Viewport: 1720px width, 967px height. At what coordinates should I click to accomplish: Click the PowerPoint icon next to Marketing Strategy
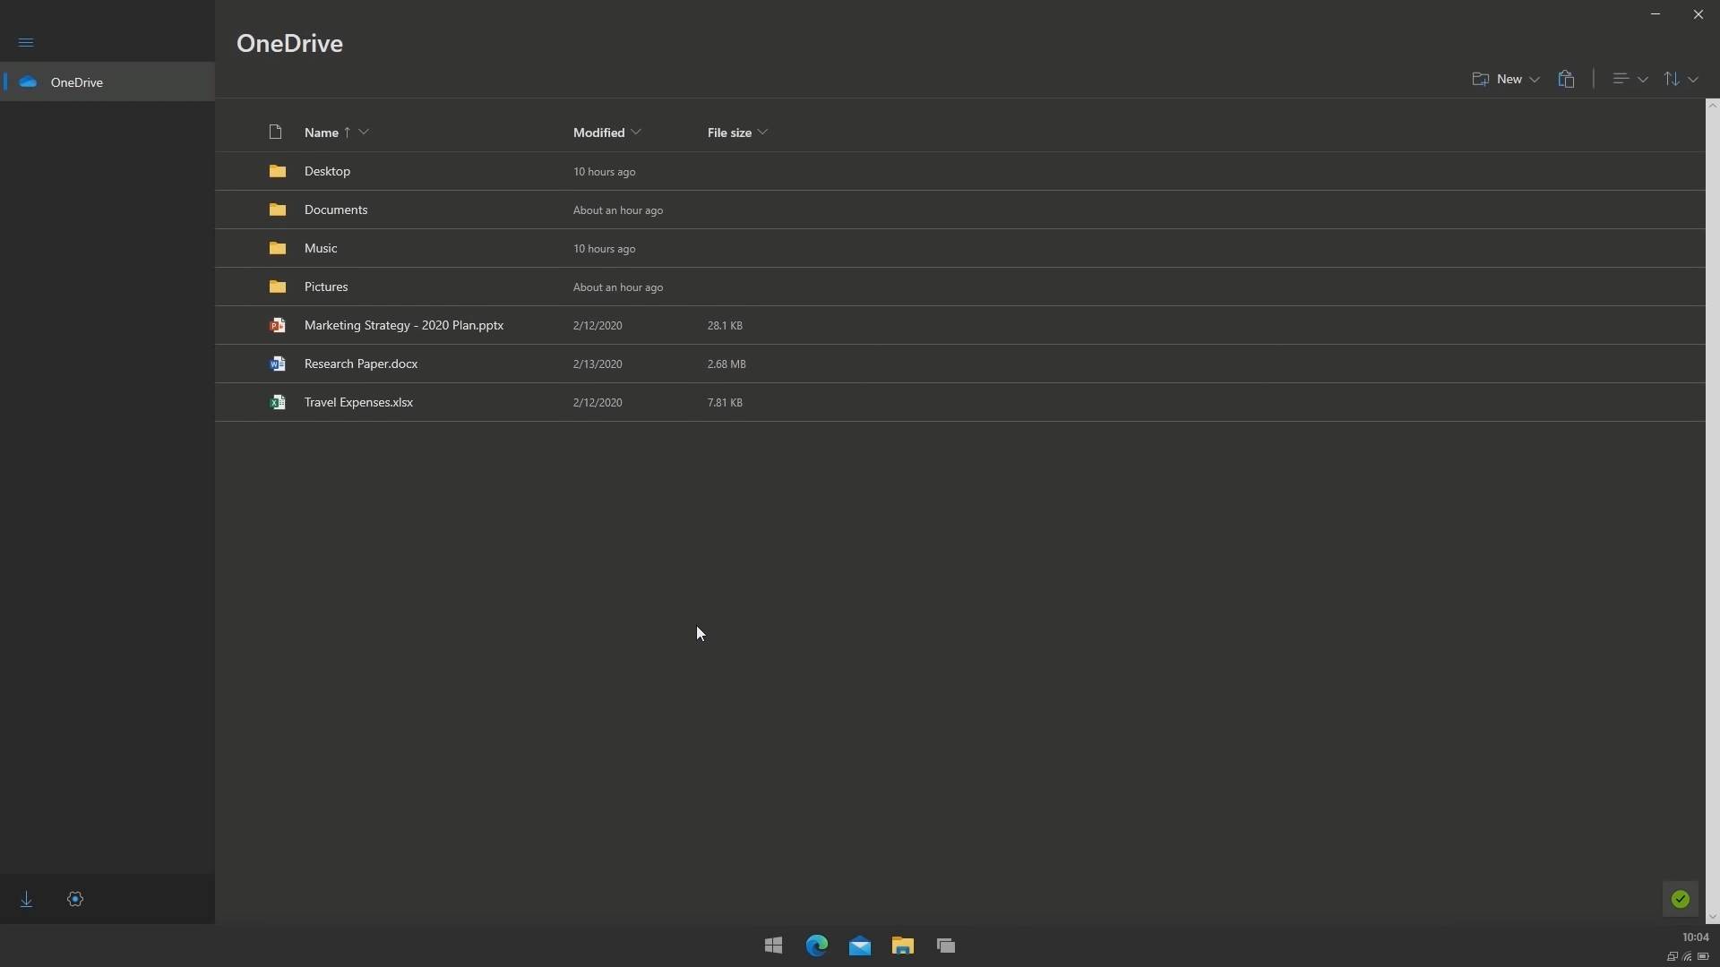278,325
